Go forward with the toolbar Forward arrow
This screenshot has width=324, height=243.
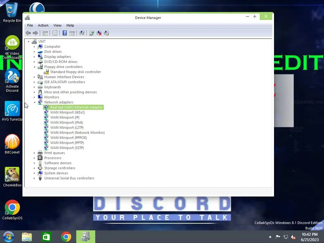coord(35,33)
